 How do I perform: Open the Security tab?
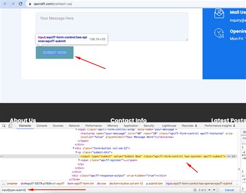point(149,126)
